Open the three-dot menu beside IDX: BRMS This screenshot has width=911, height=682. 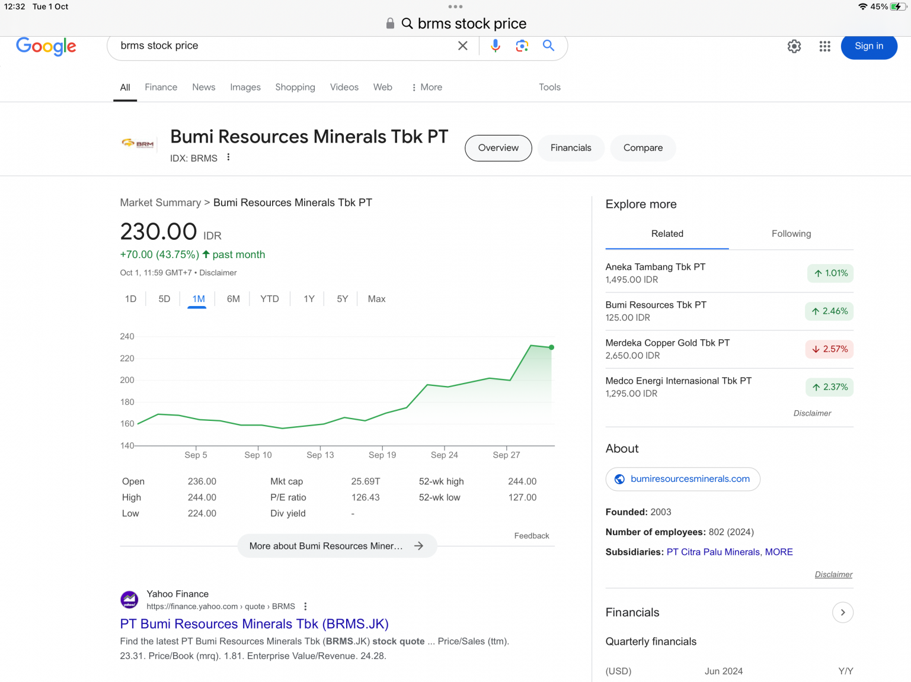(228, 157)
